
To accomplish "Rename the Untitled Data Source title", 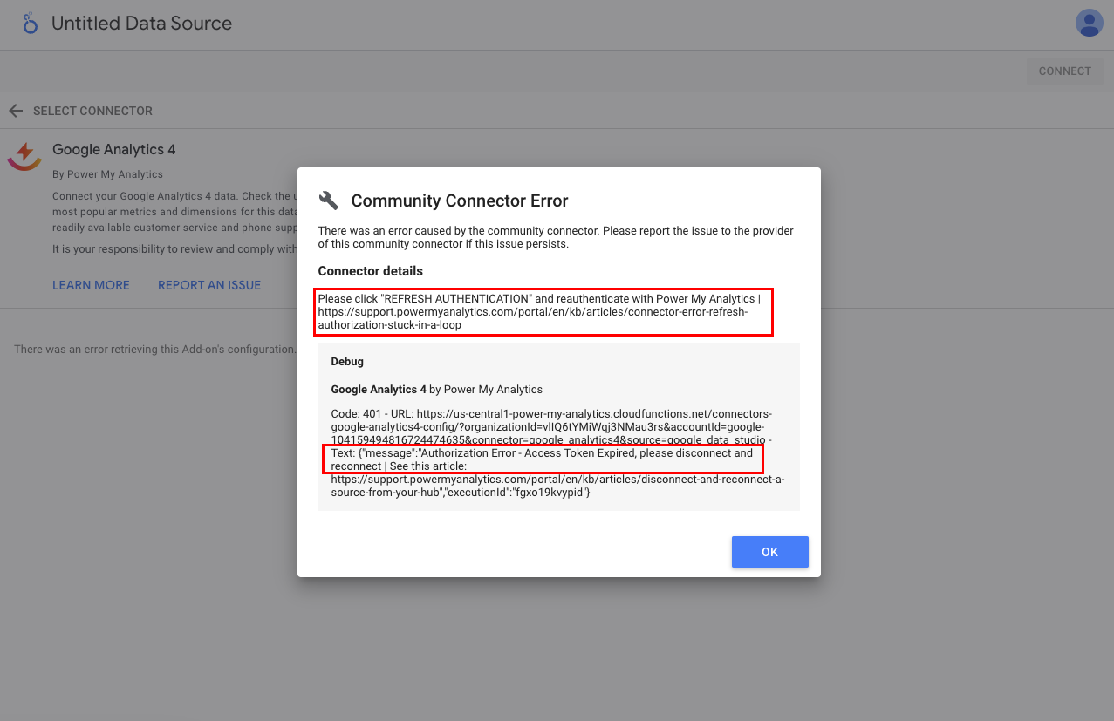I will 141,24.
